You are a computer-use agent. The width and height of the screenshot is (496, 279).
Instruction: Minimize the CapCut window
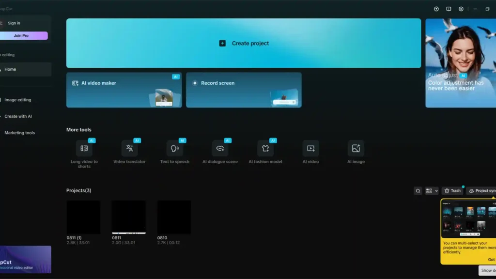pyautogui.click(x=475, y=9)
